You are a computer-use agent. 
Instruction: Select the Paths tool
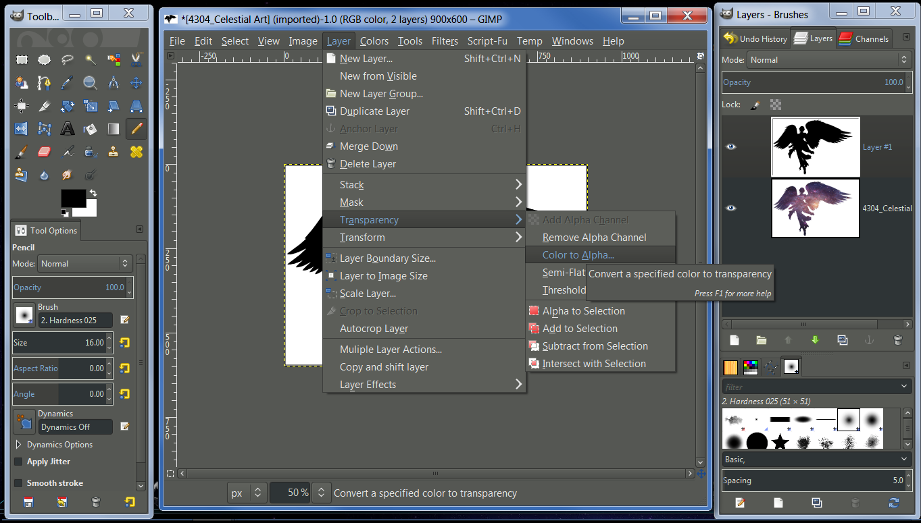pos(45,83)
